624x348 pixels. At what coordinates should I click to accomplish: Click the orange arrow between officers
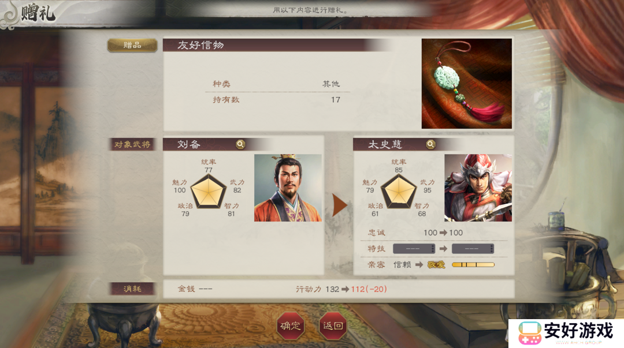[340, 205]
